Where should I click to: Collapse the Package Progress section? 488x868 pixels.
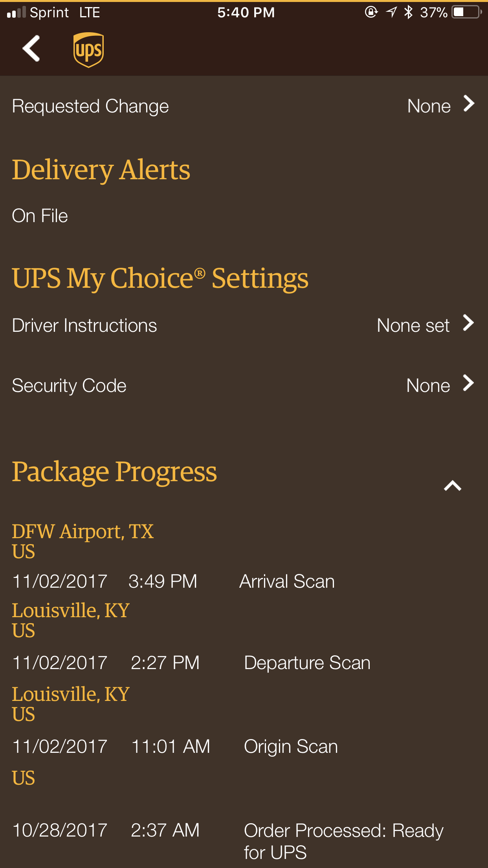tap(453, 486)
